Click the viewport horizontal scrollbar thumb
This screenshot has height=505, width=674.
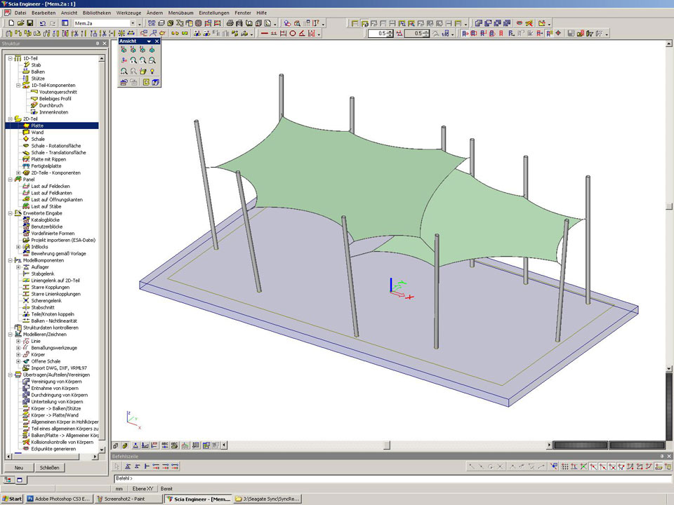[386, 445]
